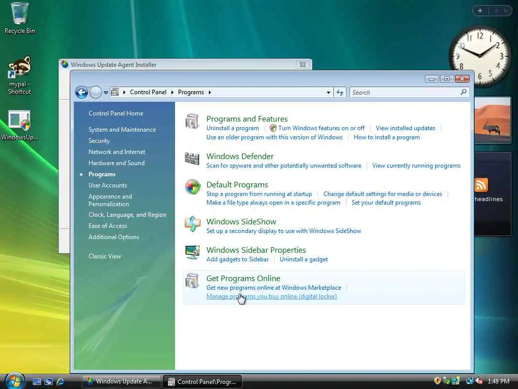
Task: Click Change default settings for media or devices
Action: pos(382,194)
